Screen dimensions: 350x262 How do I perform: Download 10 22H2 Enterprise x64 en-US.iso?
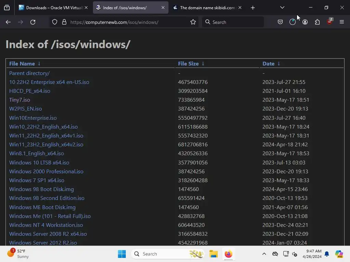click(x=49, y=82)
